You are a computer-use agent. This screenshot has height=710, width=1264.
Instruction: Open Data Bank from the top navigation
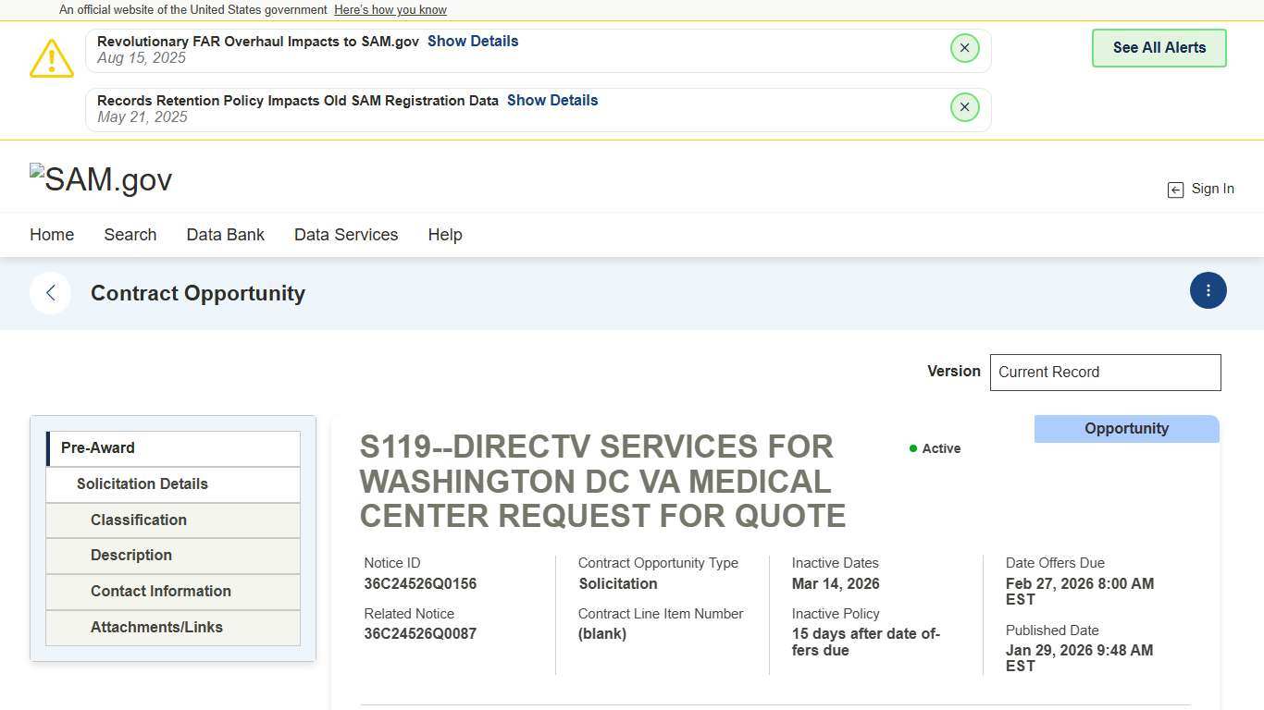coord(225,235)
